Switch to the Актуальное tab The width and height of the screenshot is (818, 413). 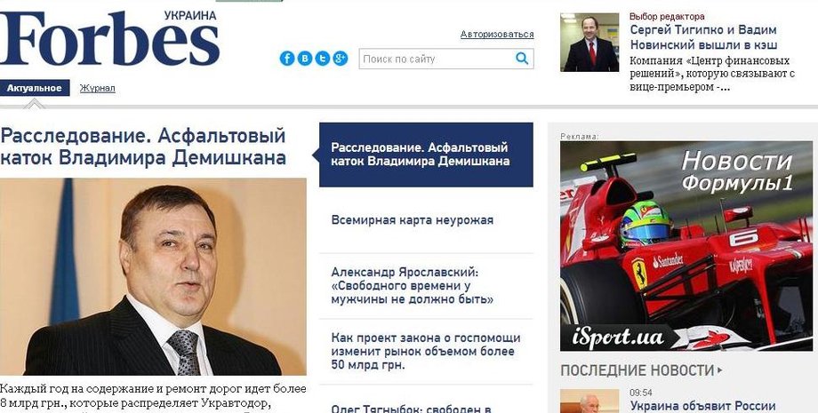pyautogui.click(x=35, y=88)
